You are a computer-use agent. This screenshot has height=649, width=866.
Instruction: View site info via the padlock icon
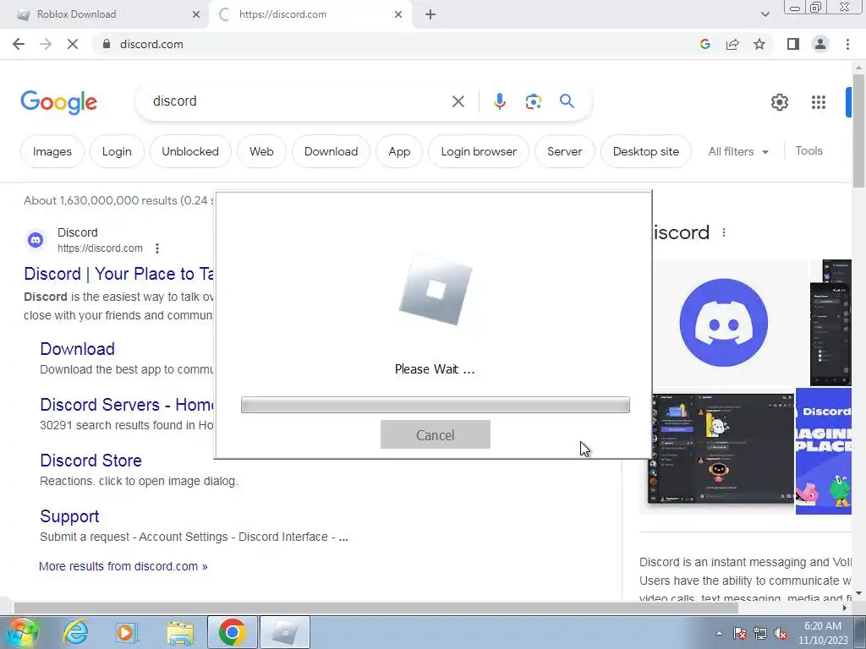107,44
